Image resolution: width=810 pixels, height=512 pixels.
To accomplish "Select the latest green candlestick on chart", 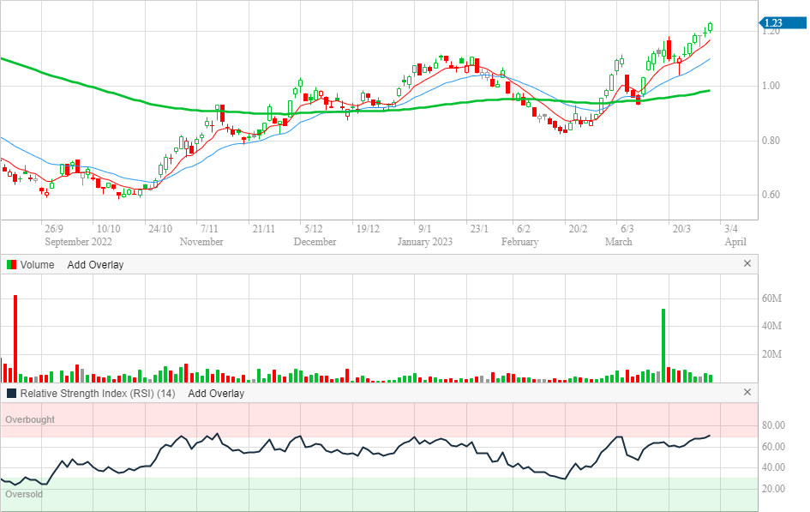I will point(711,27).
